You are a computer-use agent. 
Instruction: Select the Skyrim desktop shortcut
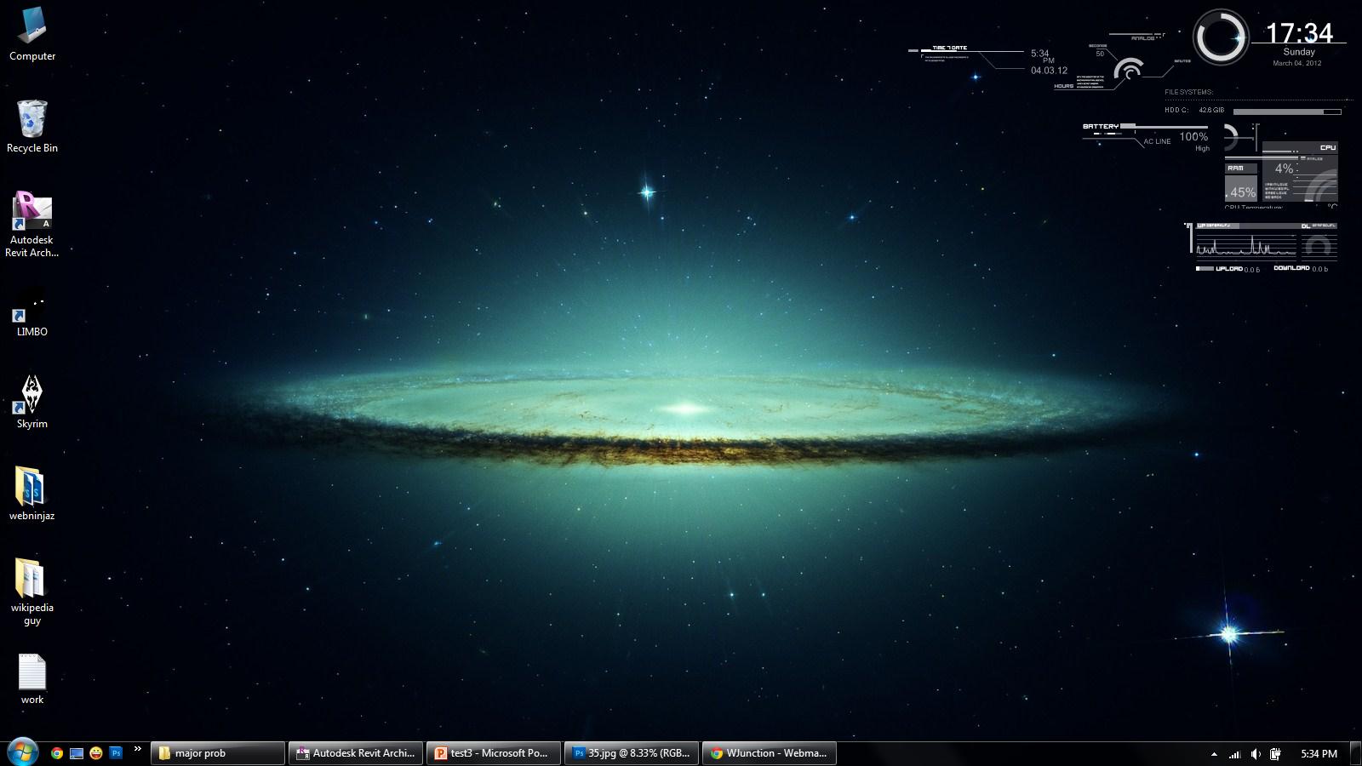32,400
